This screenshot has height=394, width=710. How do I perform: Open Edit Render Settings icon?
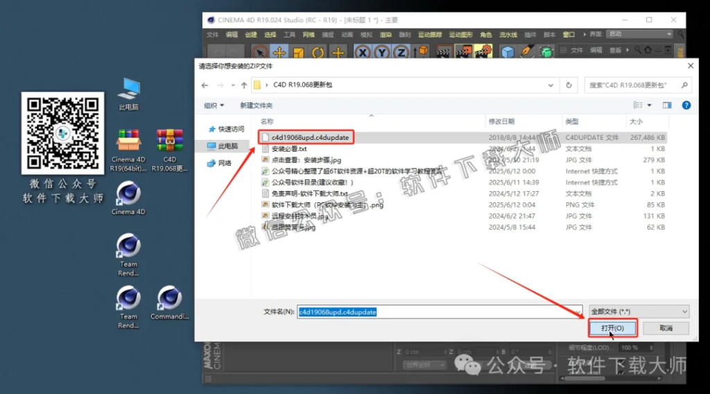[483, 52]
